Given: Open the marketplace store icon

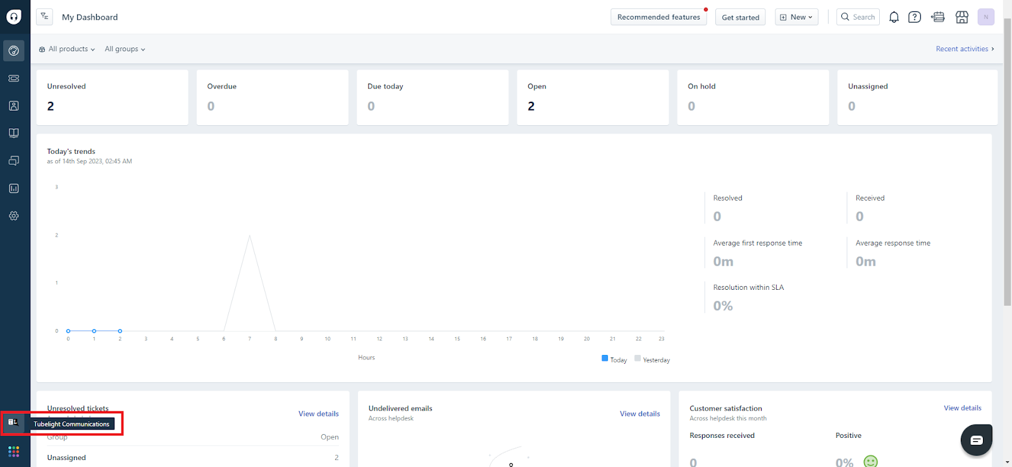Looking at the screenshot, I should [961, 17].
